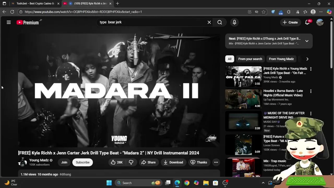Open After Midnight Drive video thumbnail

point(243,121)
